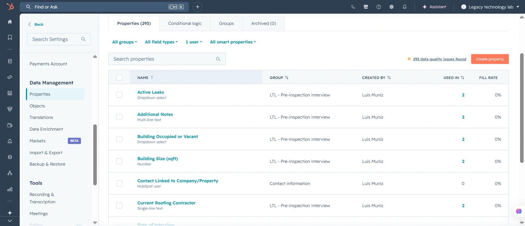This screenshot has height=226, width=525.
Task: Open the Reporting bar chart icon
Action: pyautogui.click(x=10, y=189)
